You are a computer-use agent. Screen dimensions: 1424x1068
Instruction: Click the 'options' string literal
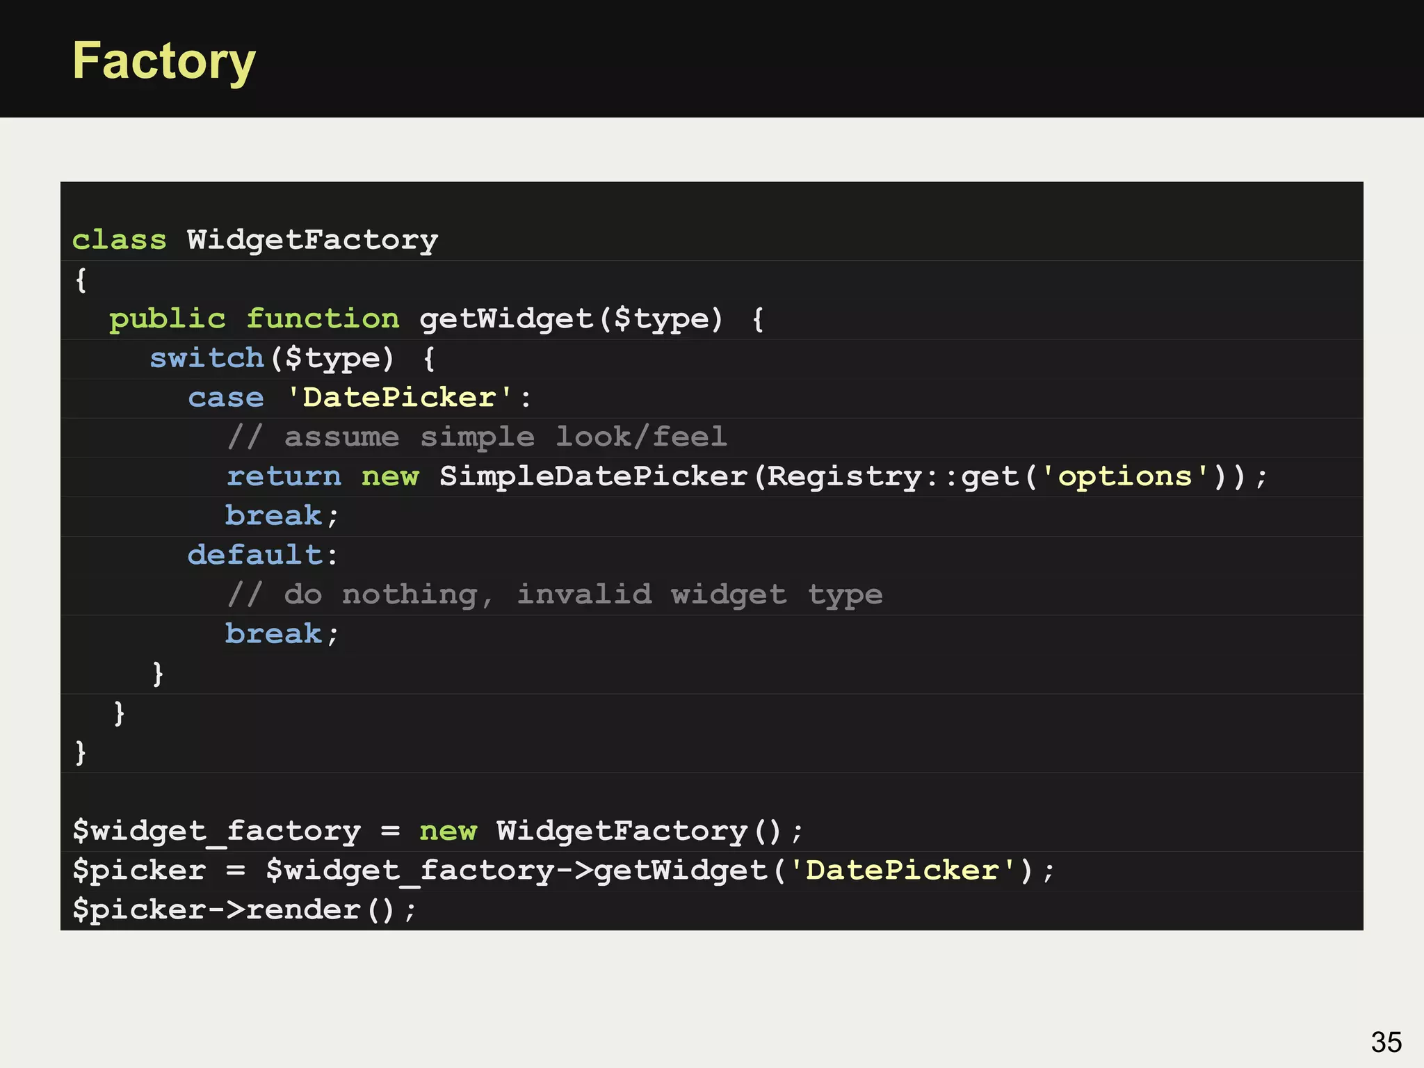[1124, 476]
